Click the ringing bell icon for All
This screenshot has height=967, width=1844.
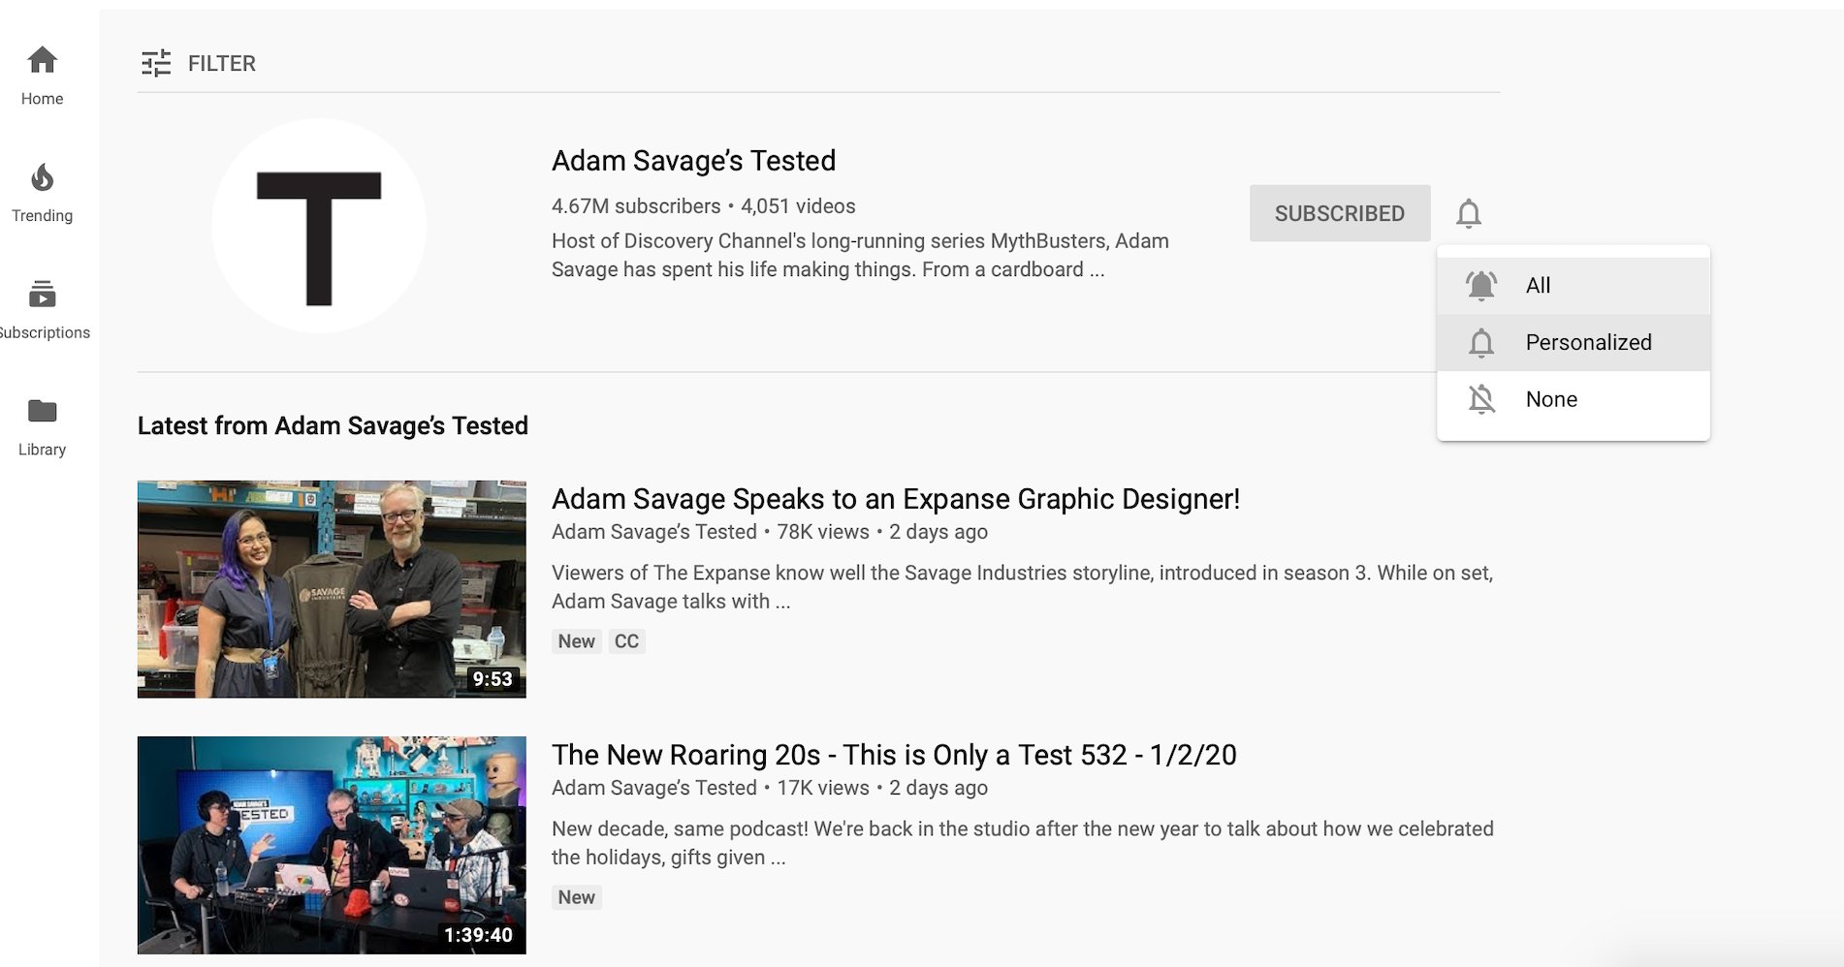coord(1481,286)
